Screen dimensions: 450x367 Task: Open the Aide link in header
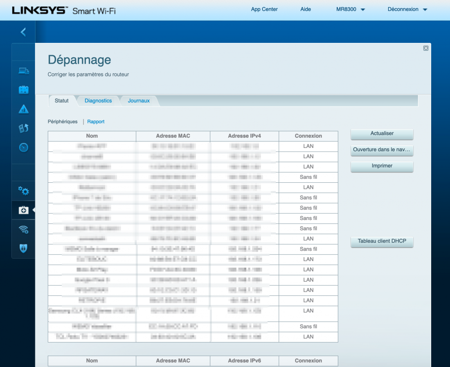(306, 9)
